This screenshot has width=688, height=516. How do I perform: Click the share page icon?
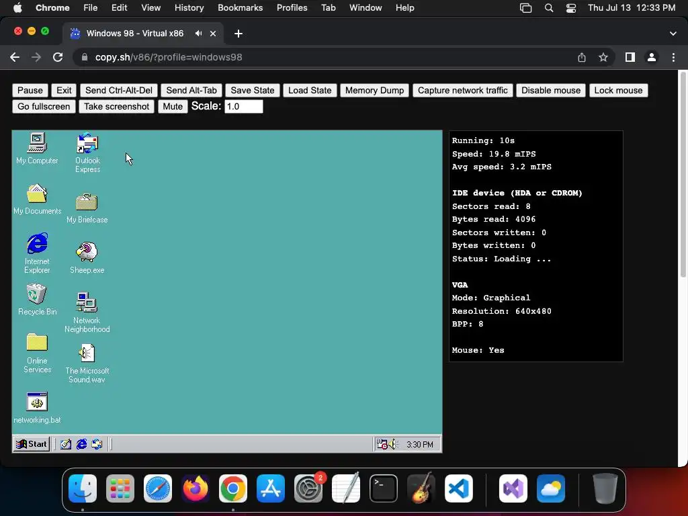tap(581, 58)
